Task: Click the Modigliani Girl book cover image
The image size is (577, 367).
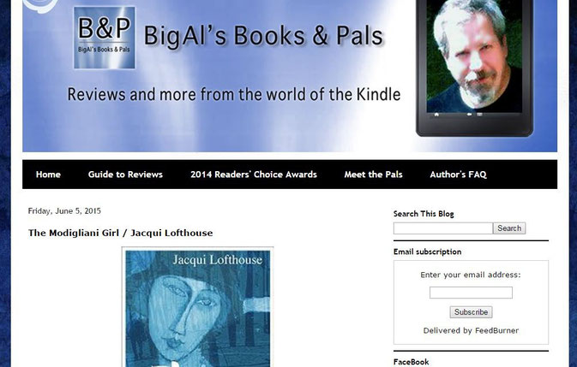Action: 197,307
